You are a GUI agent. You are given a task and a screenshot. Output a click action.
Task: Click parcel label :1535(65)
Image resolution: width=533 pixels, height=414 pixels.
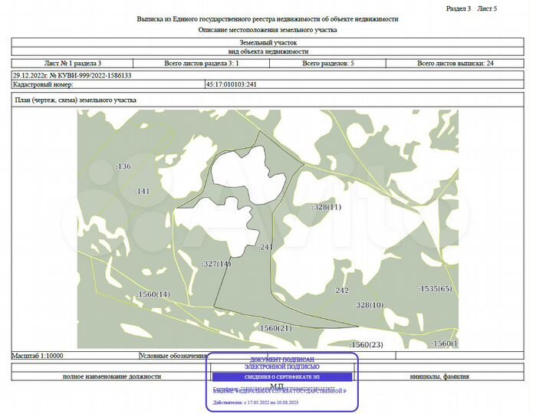pyautogui.click(x=435, y=289)
